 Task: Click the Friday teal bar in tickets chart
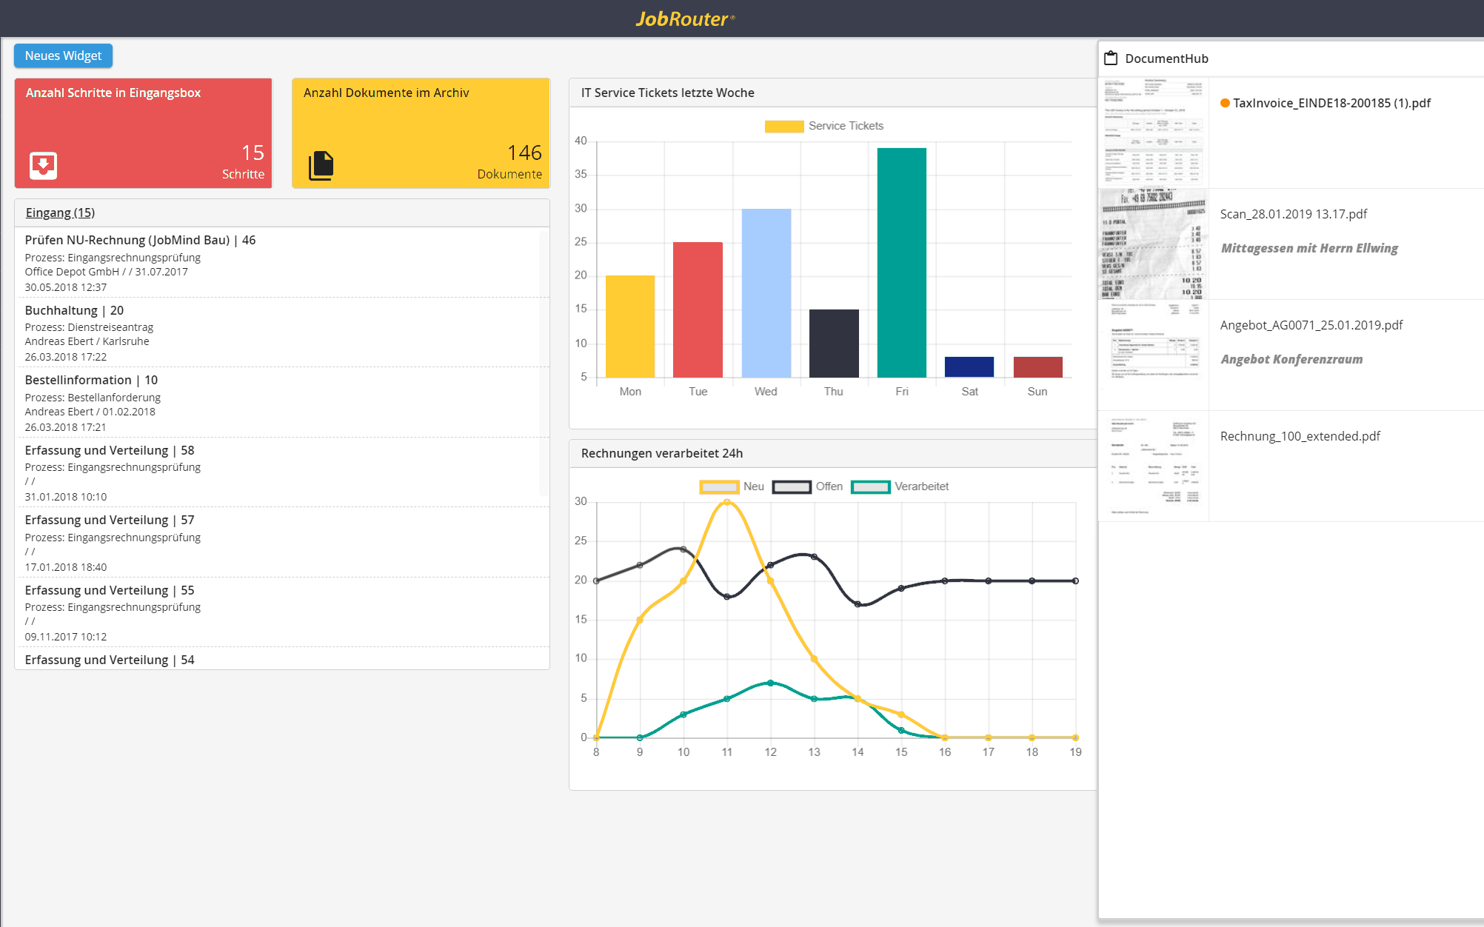click(x=901, y=263)
